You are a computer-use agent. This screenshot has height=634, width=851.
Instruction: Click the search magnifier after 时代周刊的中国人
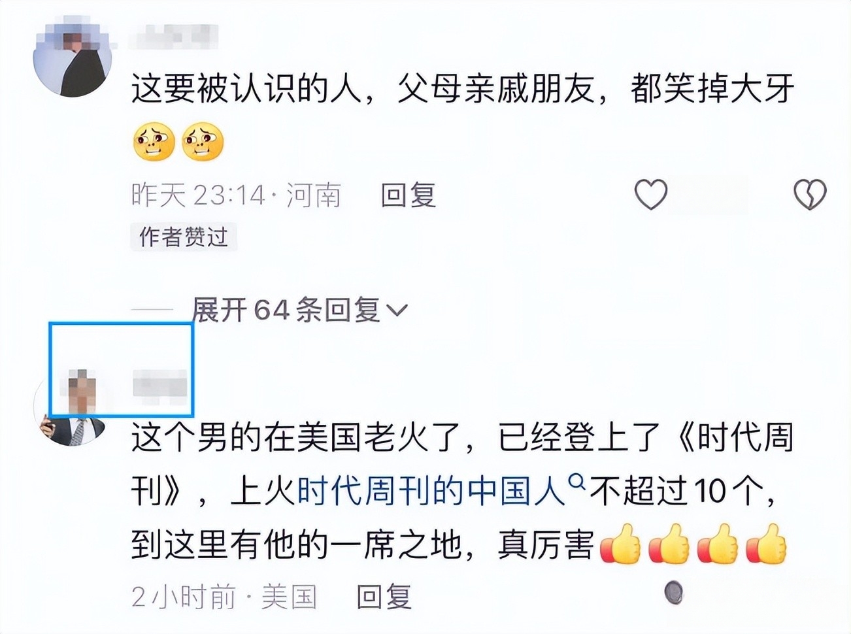click(x=576, y=482)
